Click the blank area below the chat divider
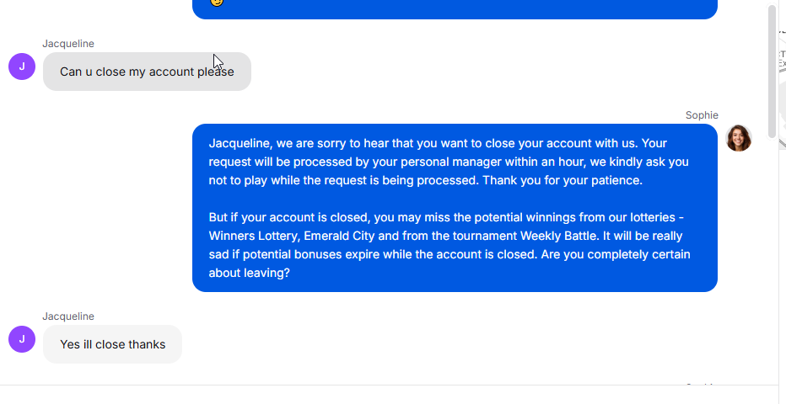Image resolution: width=786 pixels, height=404 pixels. point(388,395)
